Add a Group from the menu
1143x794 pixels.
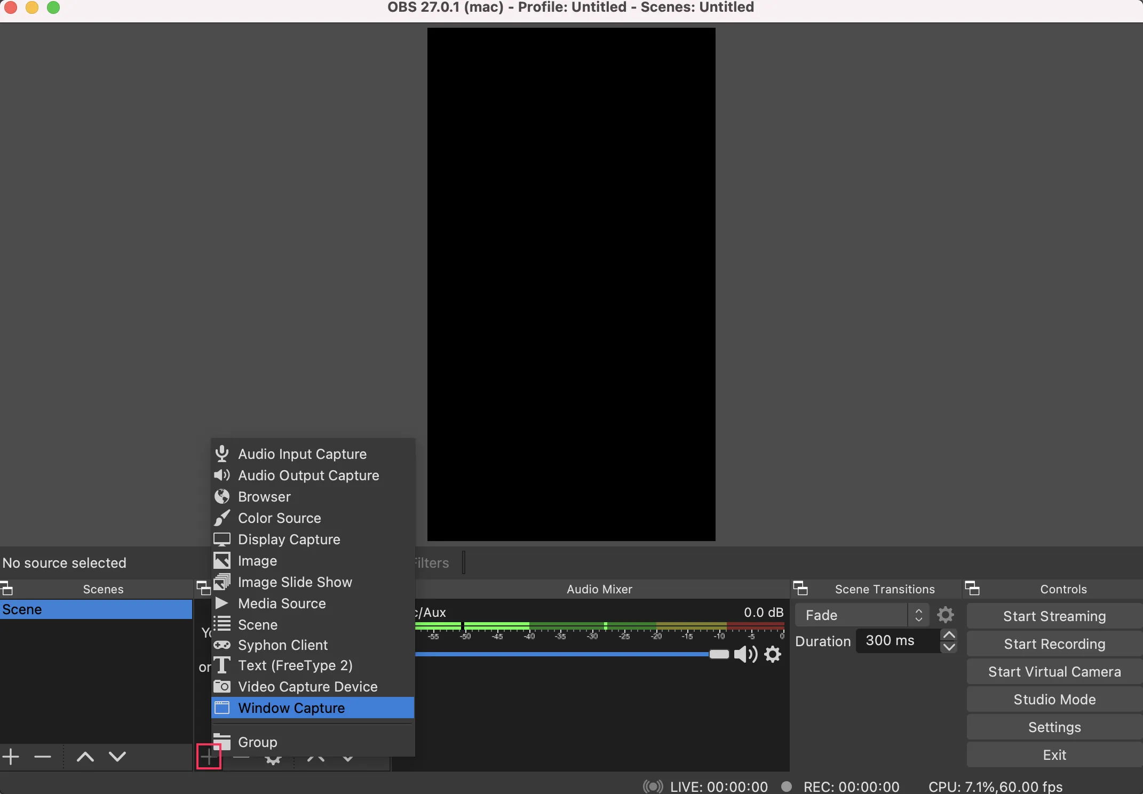coord(313,742)
